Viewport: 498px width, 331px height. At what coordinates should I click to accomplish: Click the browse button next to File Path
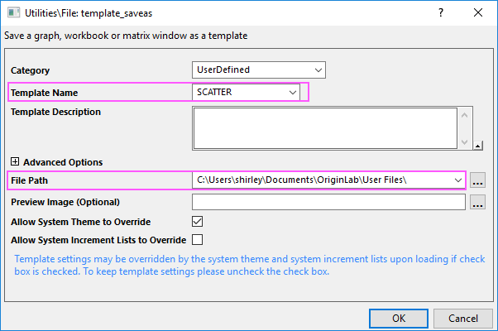pyautogui.click(x=477, y=180)
